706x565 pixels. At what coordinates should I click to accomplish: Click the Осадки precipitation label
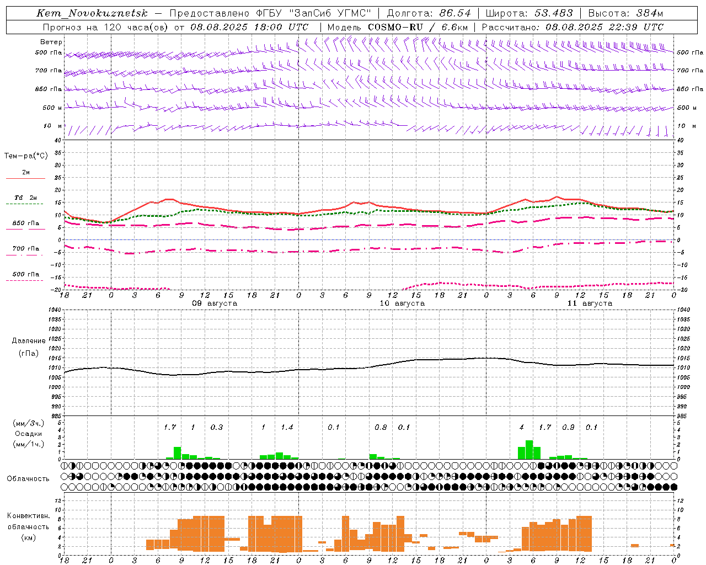(28, 434)
